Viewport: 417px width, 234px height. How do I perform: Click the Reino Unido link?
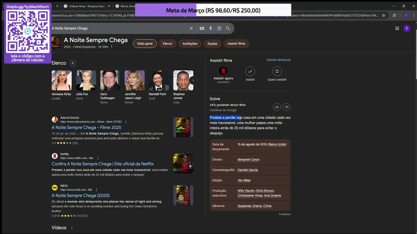click(x=277, y=144)
